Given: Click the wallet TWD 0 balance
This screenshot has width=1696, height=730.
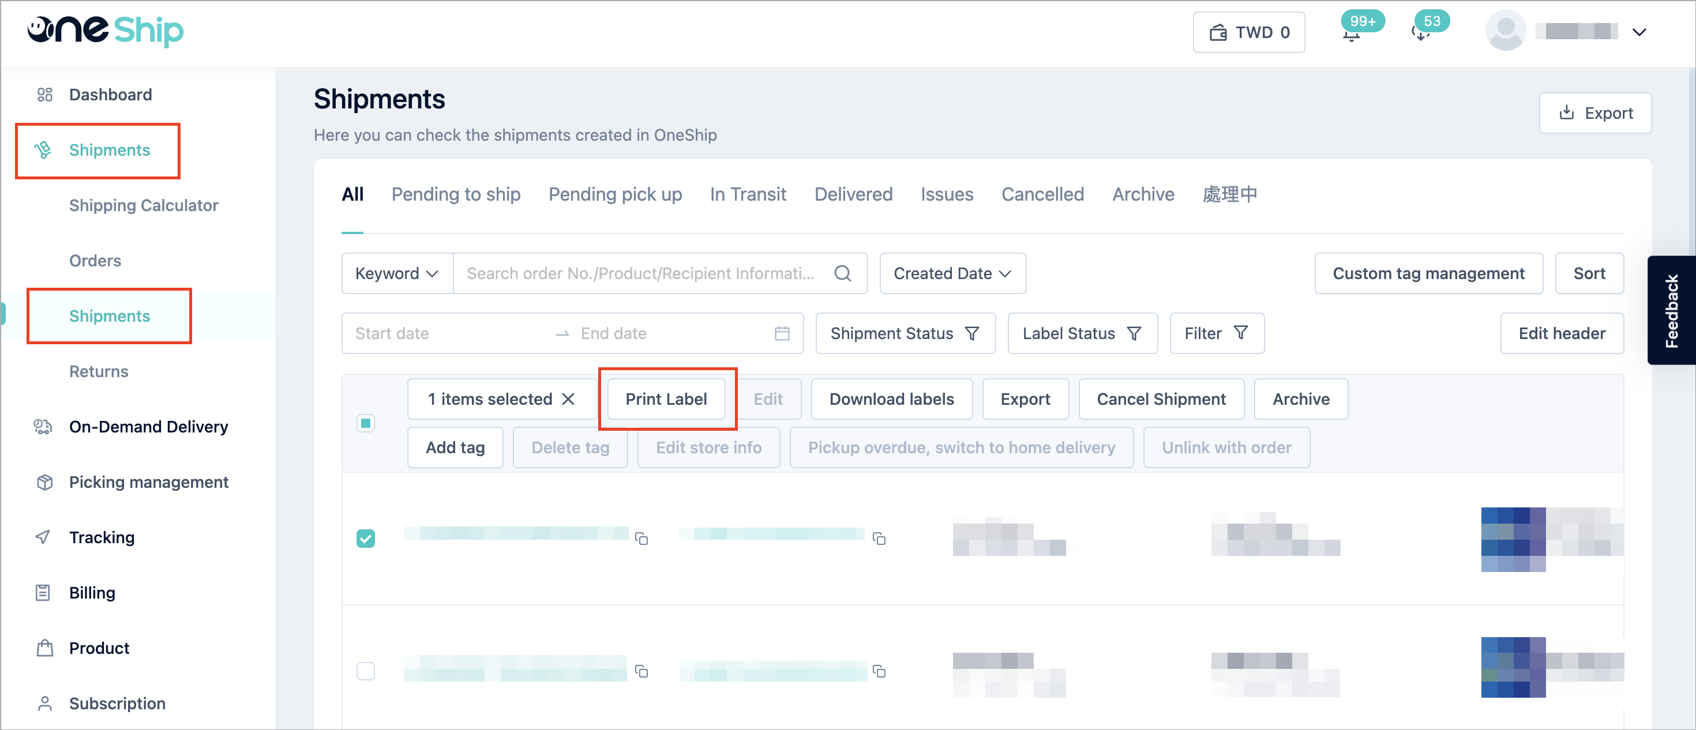Looking at the screenshot, I should 1248,32.
